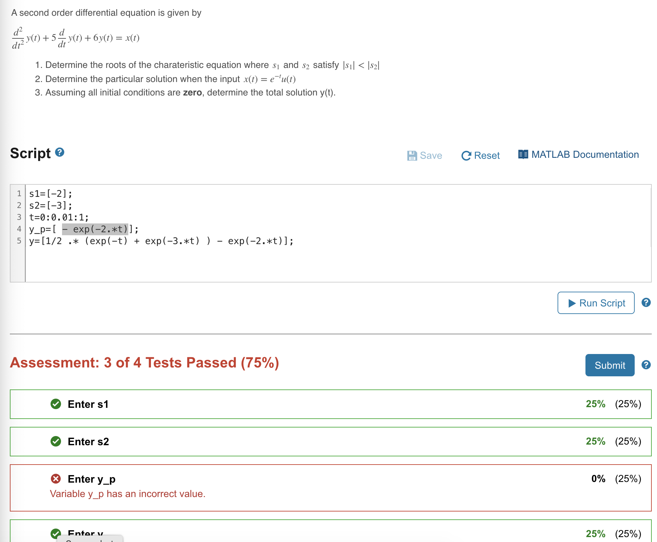Click the help icon next to Script heading
The height and width of the screenshot is (542, 657).
59,152
